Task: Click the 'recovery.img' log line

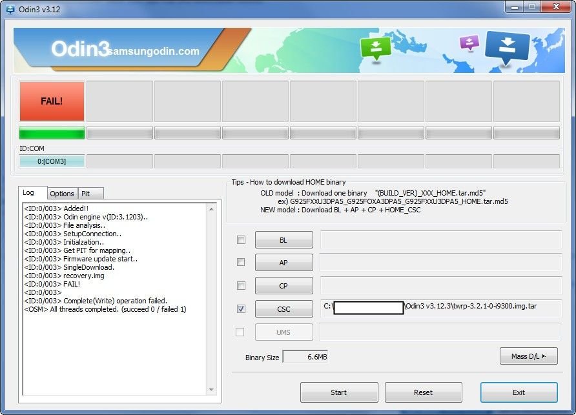Action: point(65,276)
